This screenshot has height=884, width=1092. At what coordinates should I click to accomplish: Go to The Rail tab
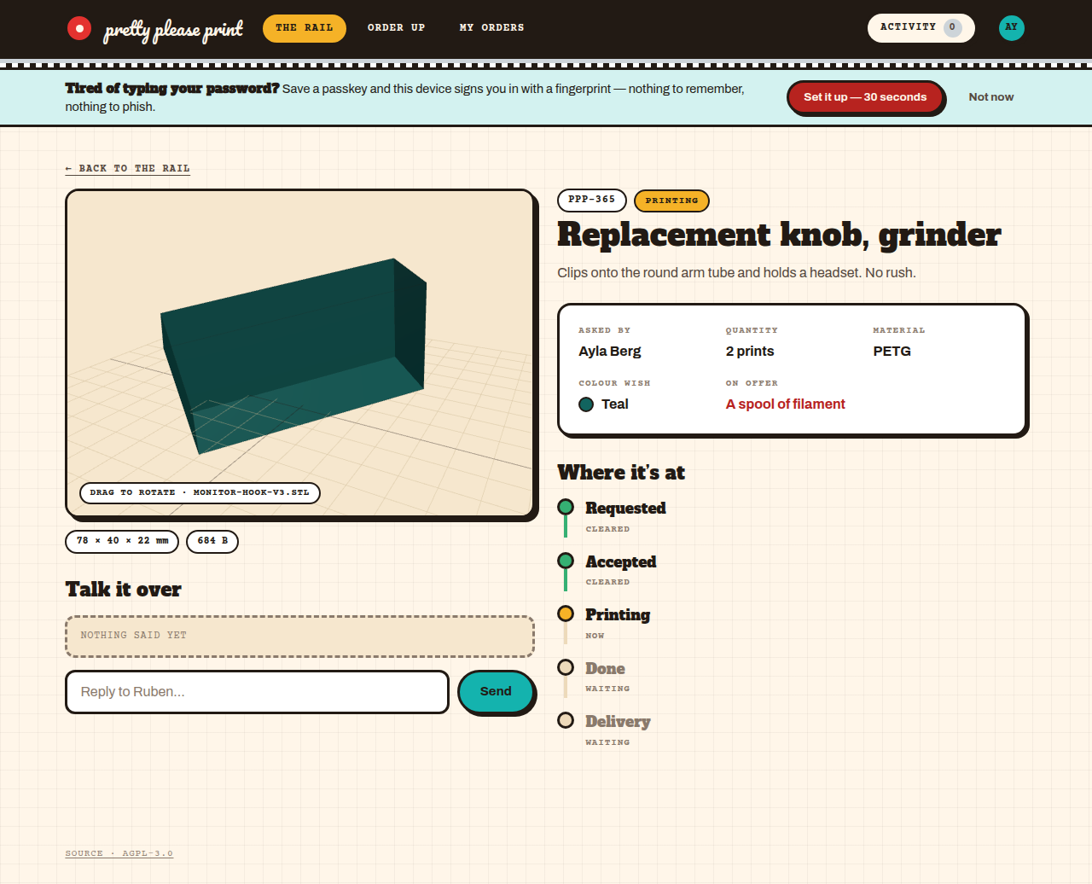click(305, 28)
